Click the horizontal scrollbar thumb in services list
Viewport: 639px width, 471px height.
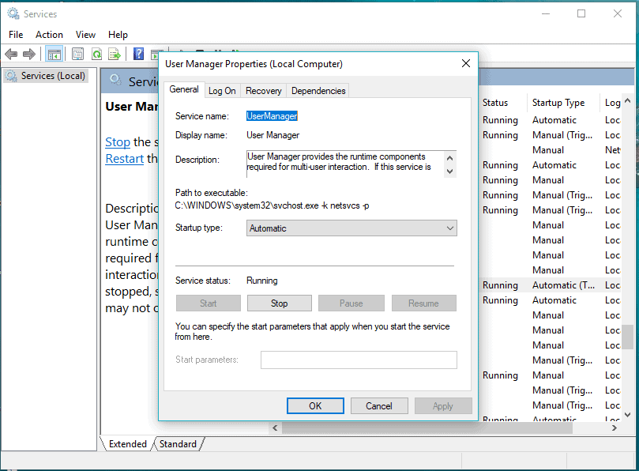427,428
